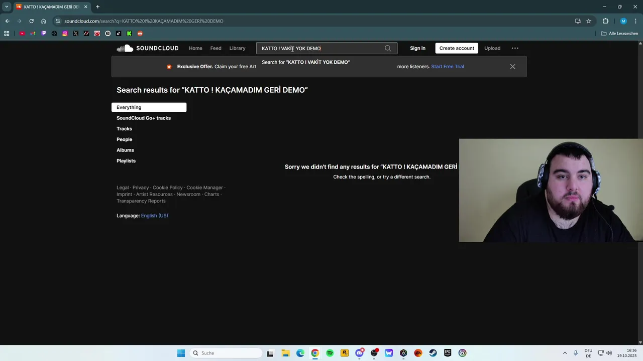Open Rockstar Games Launcher from the taskbar

(345, 353)
